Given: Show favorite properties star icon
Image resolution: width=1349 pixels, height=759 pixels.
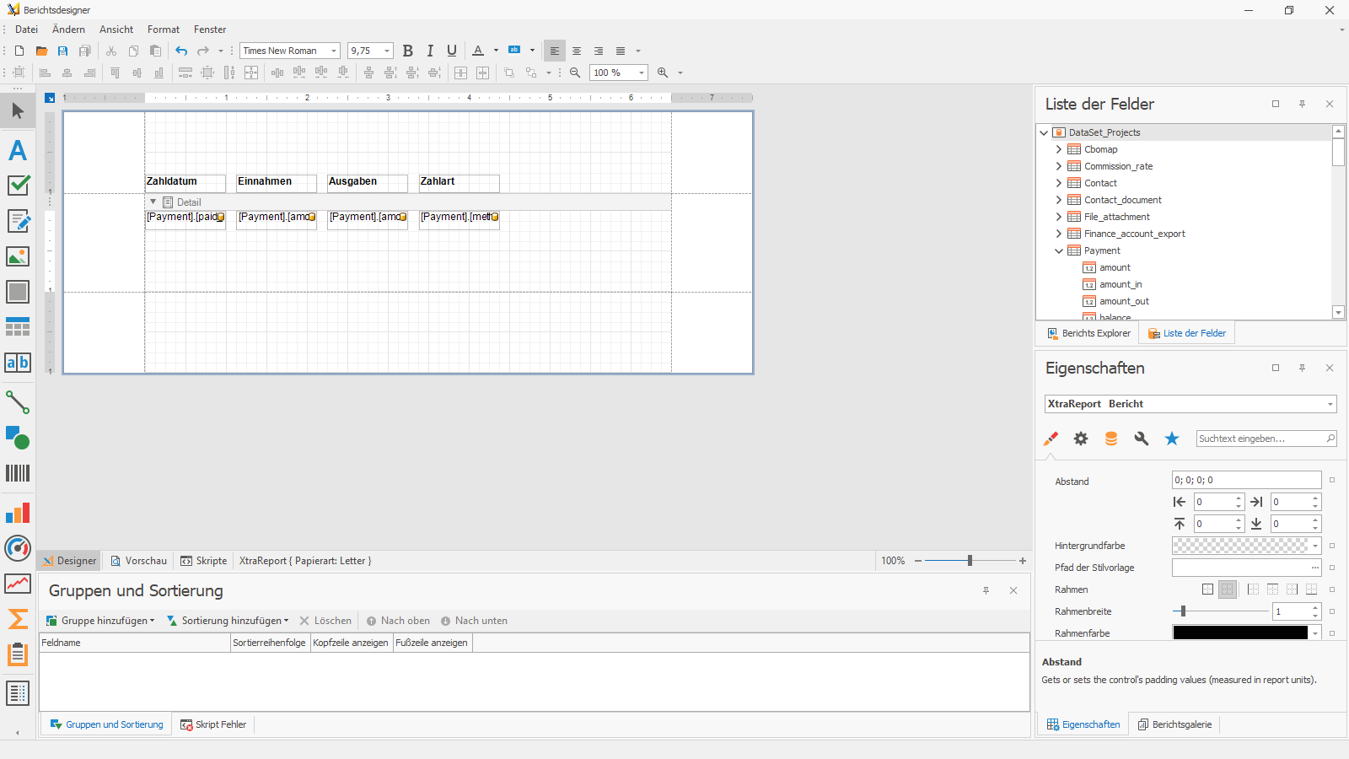Looking at the screenshot, I should [1172, 439].
